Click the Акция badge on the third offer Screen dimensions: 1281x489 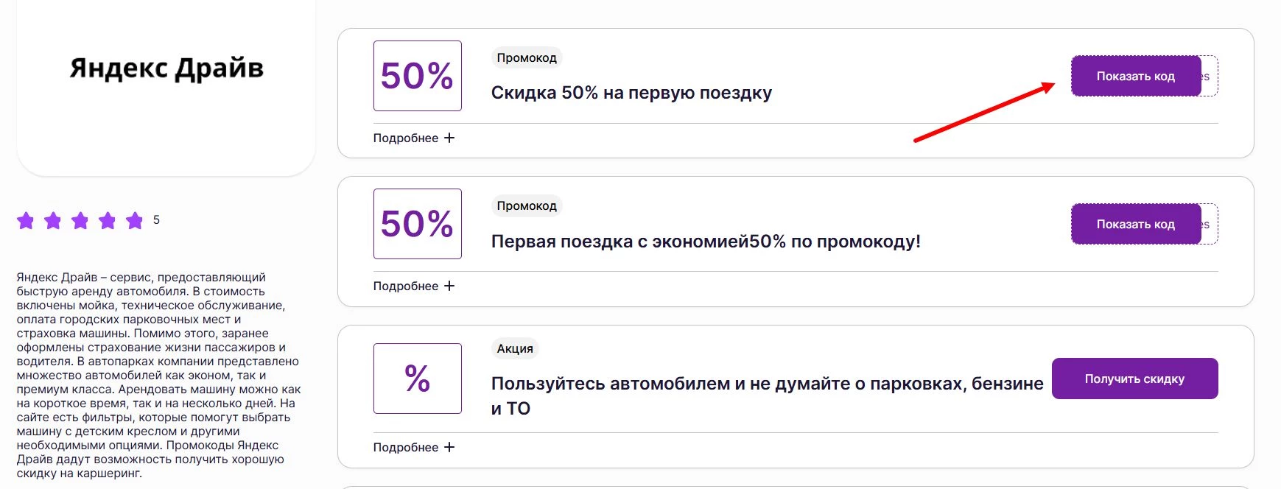[x=516, y=348]
